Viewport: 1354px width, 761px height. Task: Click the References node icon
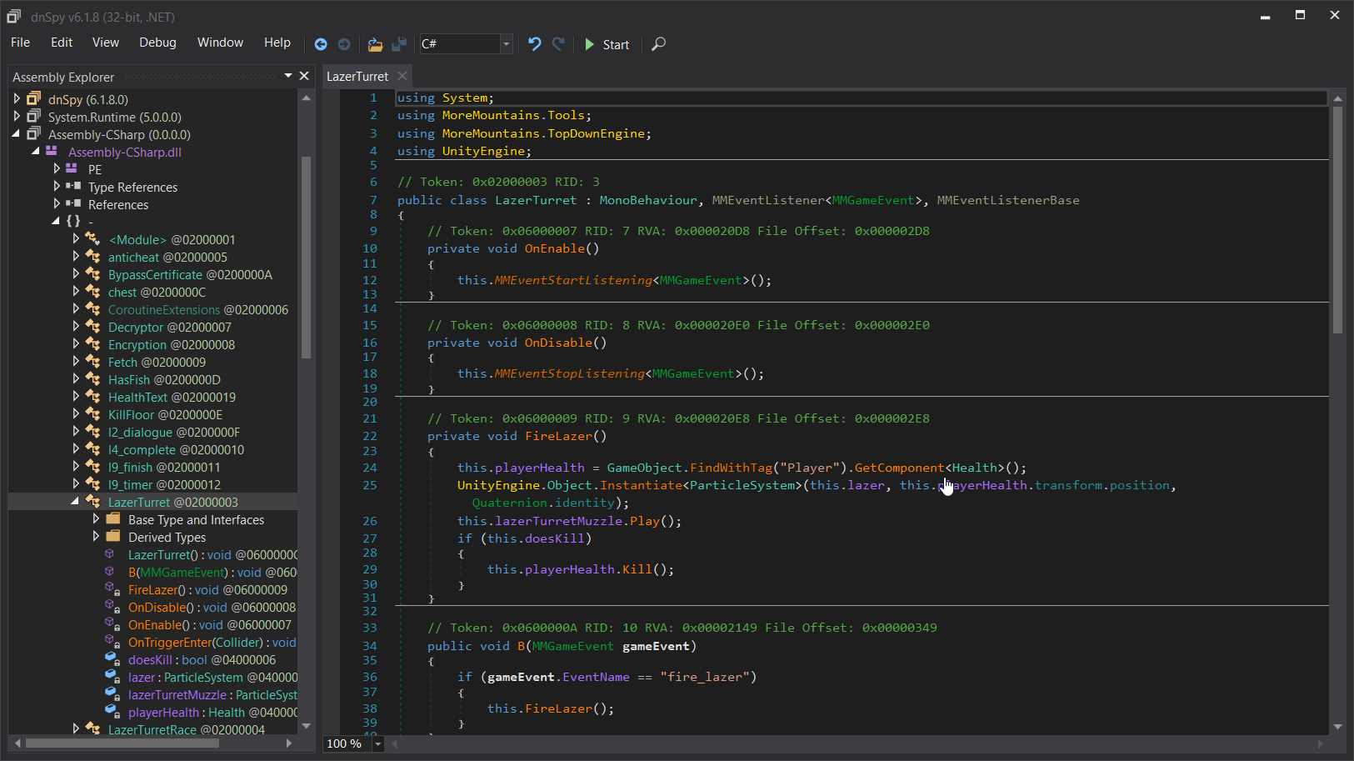73,204
